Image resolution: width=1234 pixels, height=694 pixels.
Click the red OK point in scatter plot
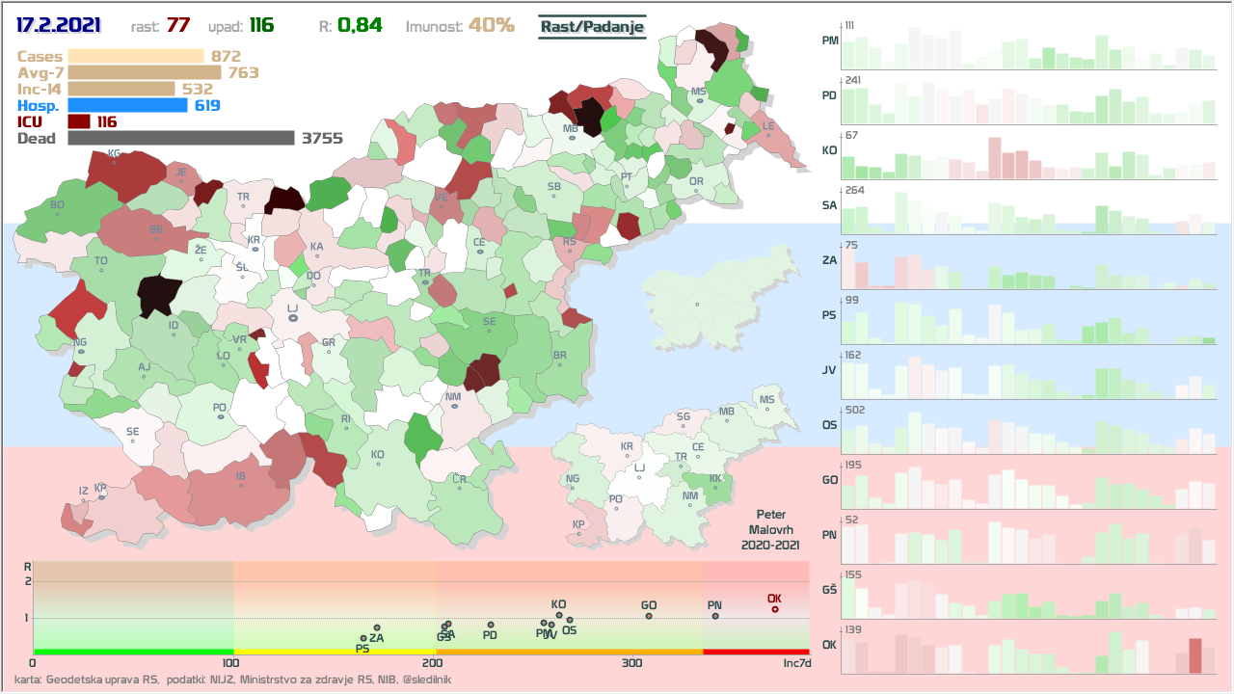click(774, 608)
